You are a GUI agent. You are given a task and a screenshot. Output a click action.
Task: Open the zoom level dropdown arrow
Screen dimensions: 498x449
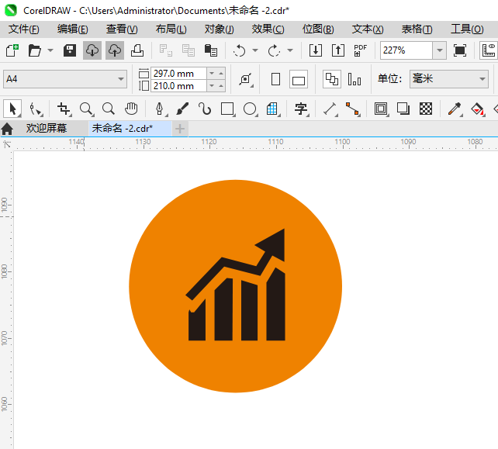(x=440, y=50)
